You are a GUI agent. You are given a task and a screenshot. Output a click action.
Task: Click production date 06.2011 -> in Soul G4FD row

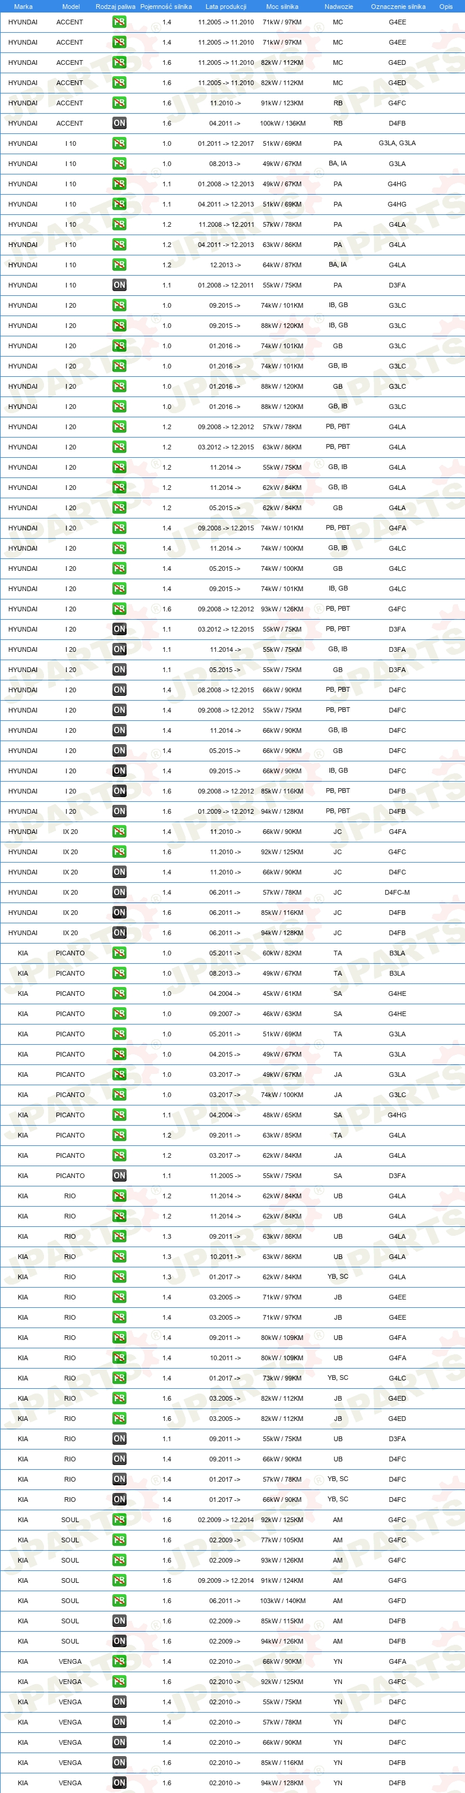[x=225, y=1601]
